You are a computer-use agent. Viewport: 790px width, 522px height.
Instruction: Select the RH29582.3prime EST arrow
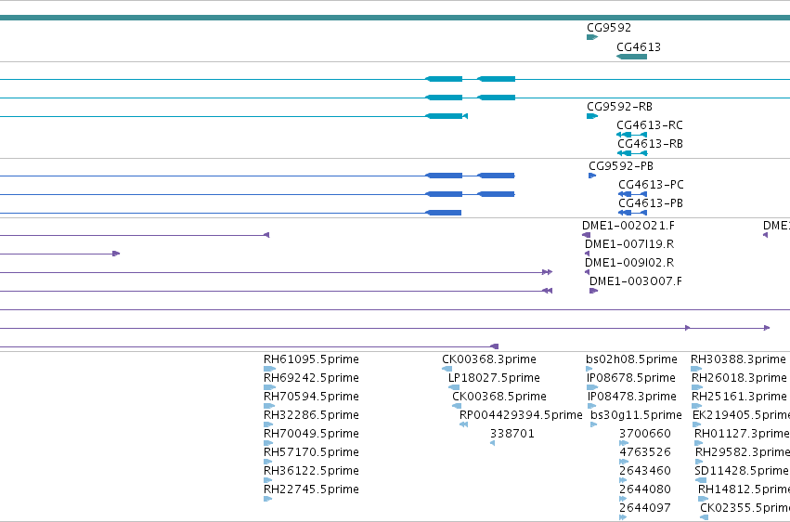(x=699, y=462)
